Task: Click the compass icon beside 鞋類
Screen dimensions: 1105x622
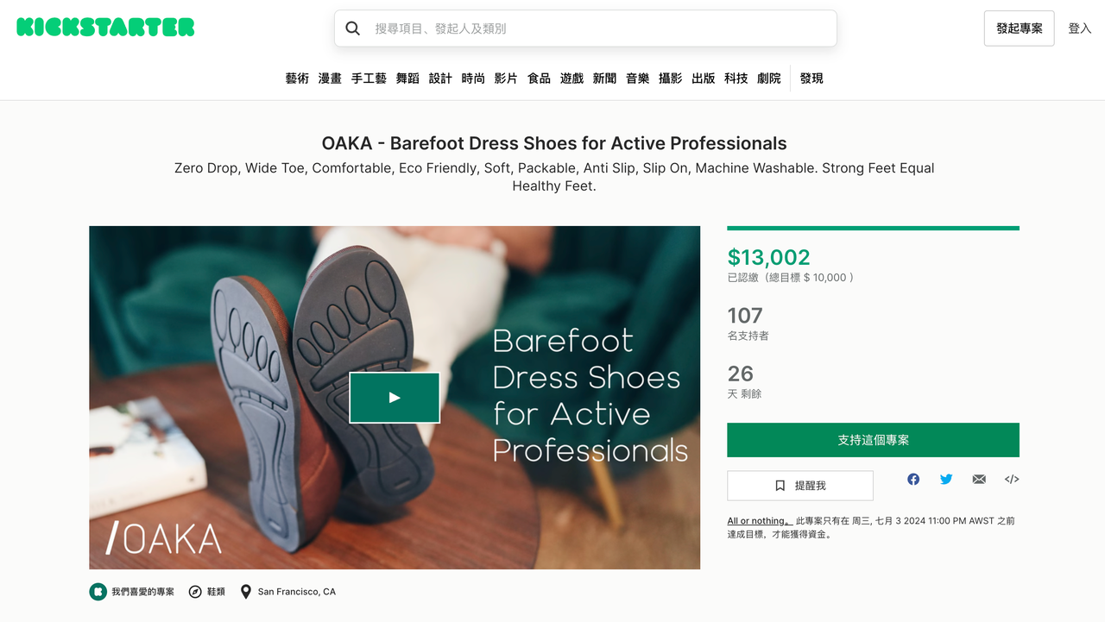Action: (x=195, y=592)
